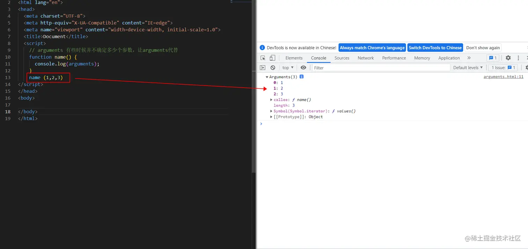
Task: Switch to the Performance tab
Action: pos(394,58)
